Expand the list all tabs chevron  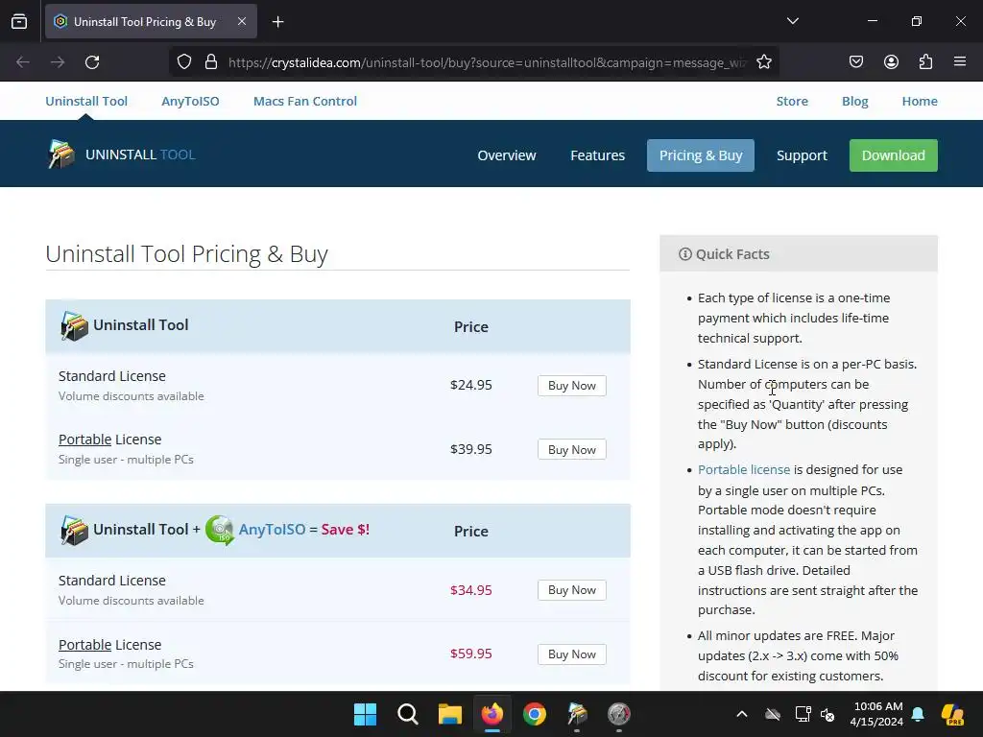click(792, 21)
